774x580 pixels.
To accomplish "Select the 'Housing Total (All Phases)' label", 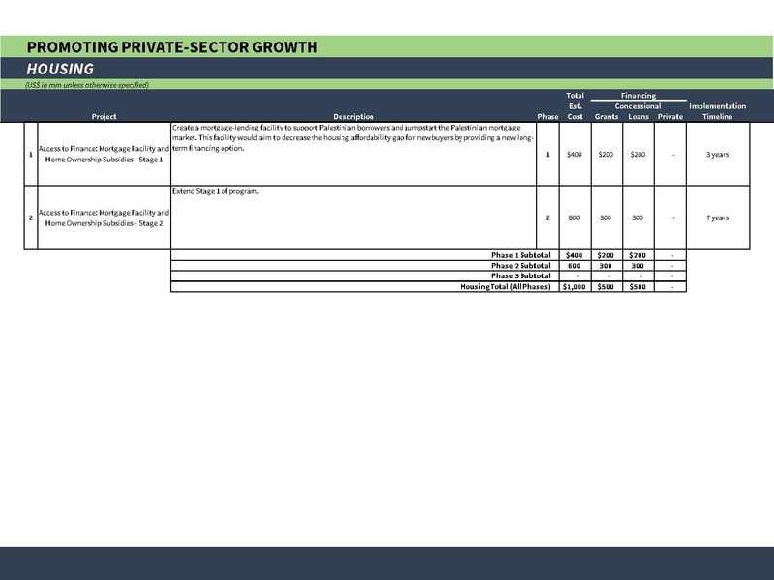I will point(505,287).
